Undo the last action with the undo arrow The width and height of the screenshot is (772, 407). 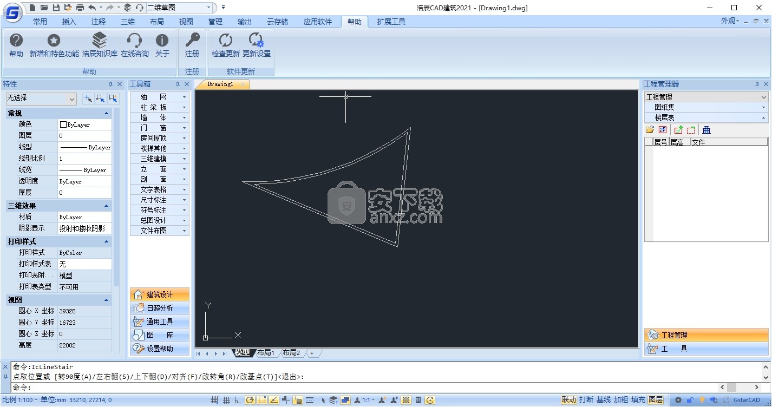(x=92, y=8)
